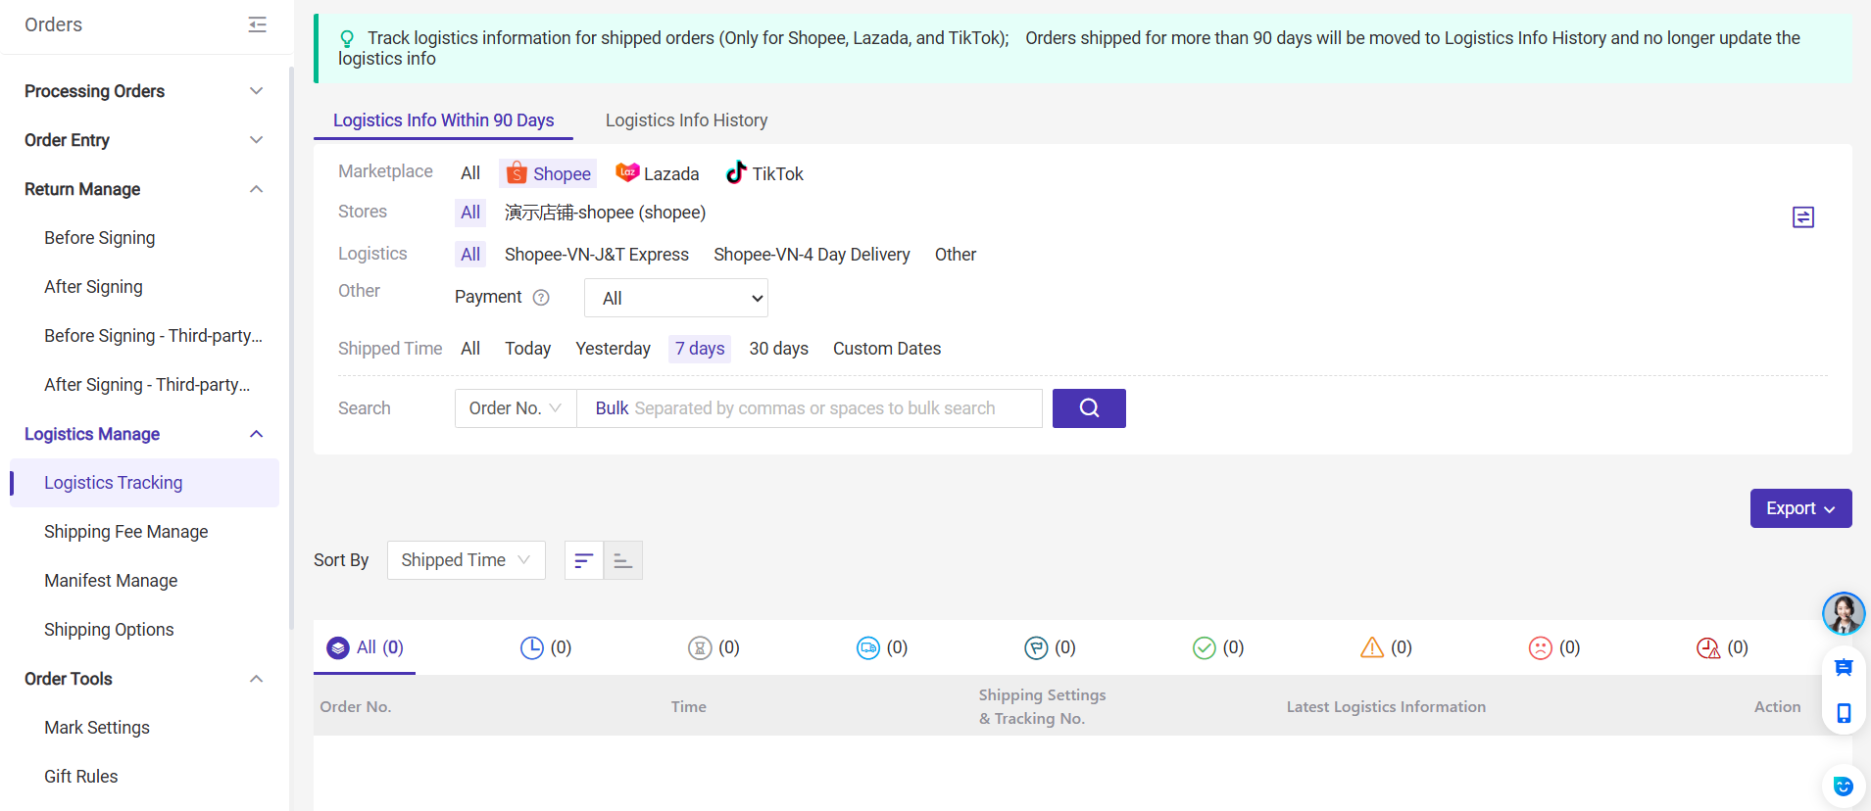Screen dimensions: 1871x811
Task: Set Shipped Time to Yesterday
Action: click(x=613, y=349)
